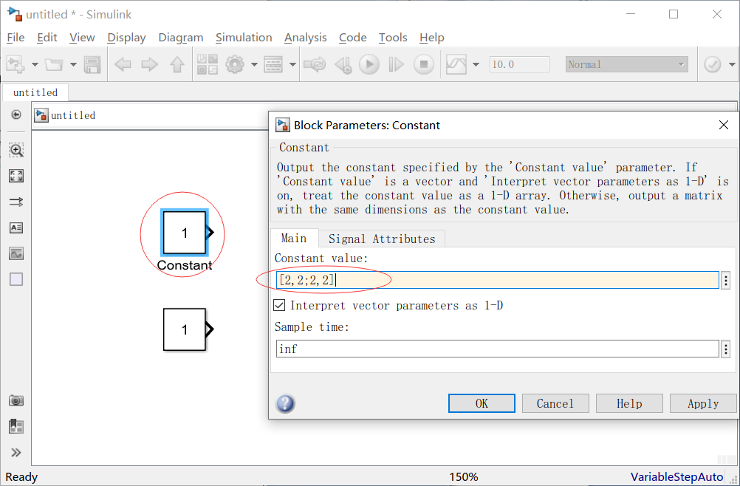This screenshot has width=740, height=486.
Task: Click the Save model icon
Action: (x=92, y=64)
